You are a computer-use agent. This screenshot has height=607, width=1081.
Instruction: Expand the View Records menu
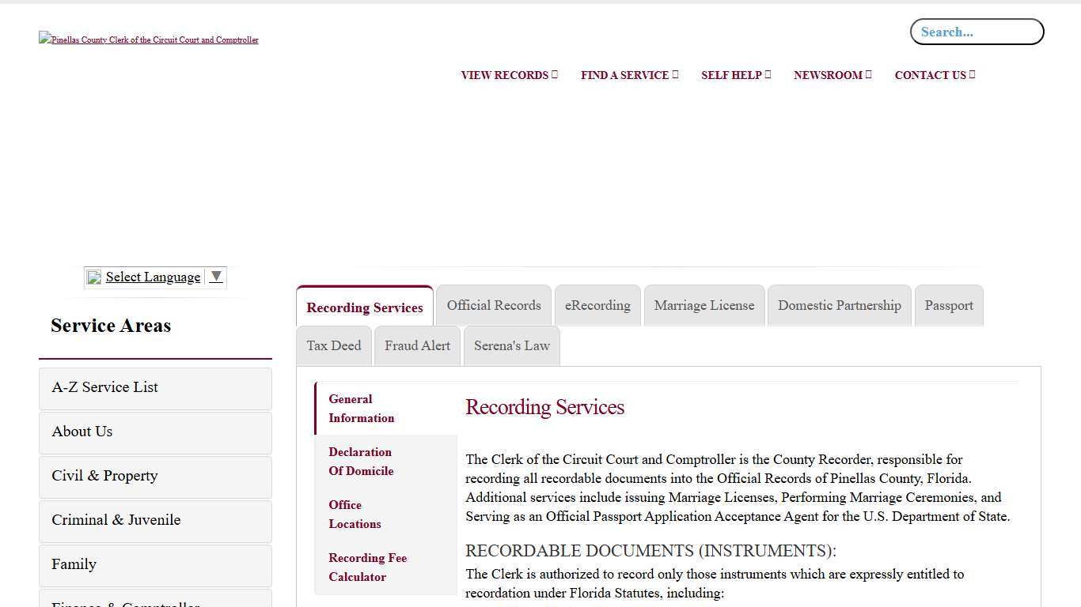(509, 75)
